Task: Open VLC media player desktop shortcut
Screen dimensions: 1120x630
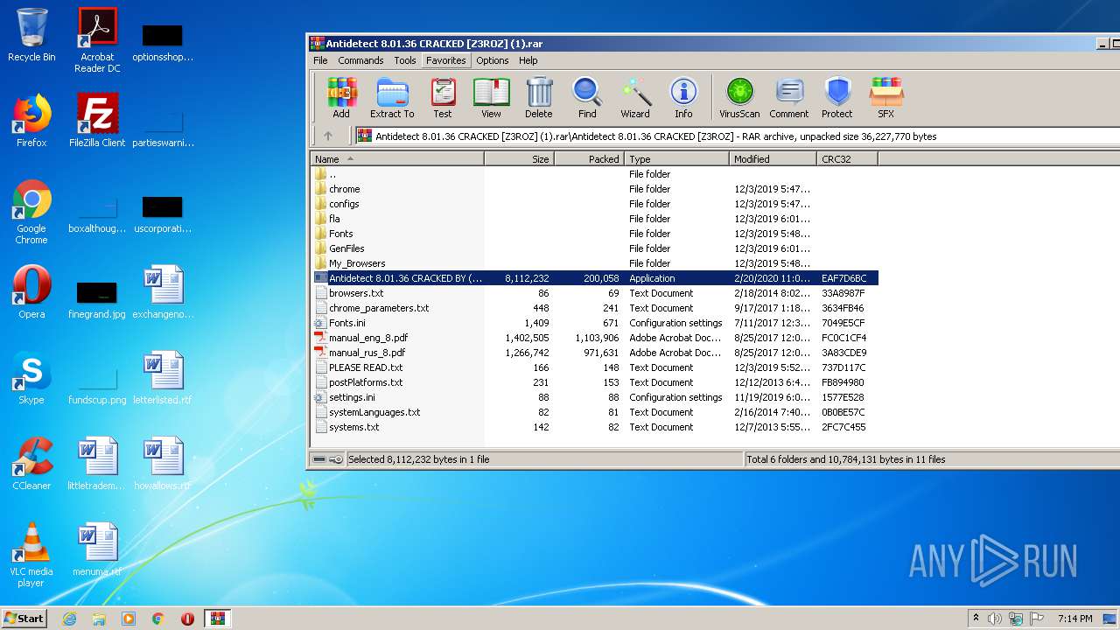Action: [31, 556]
